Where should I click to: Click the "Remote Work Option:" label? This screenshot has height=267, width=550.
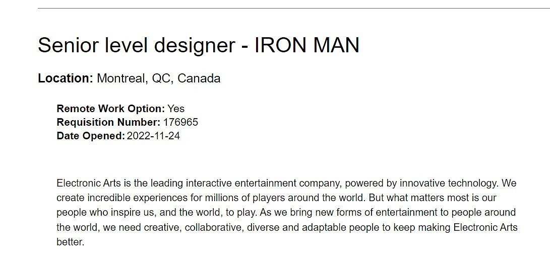click(110, 109)
